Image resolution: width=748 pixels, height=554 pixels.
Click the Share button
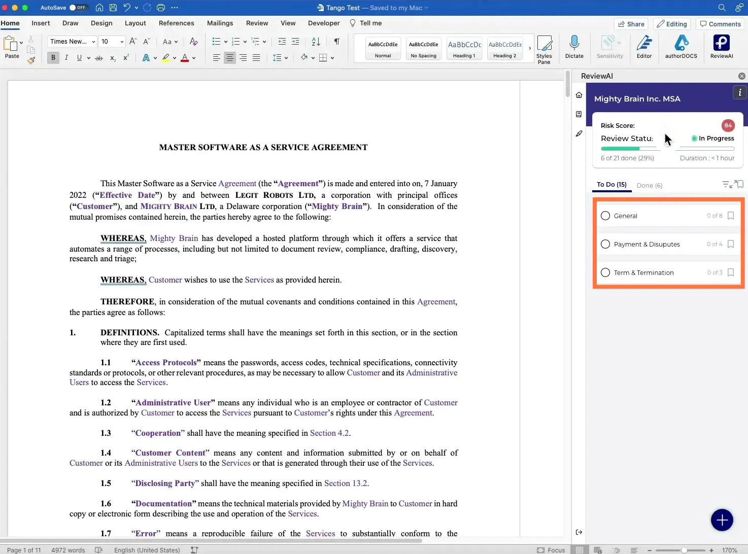631,24
